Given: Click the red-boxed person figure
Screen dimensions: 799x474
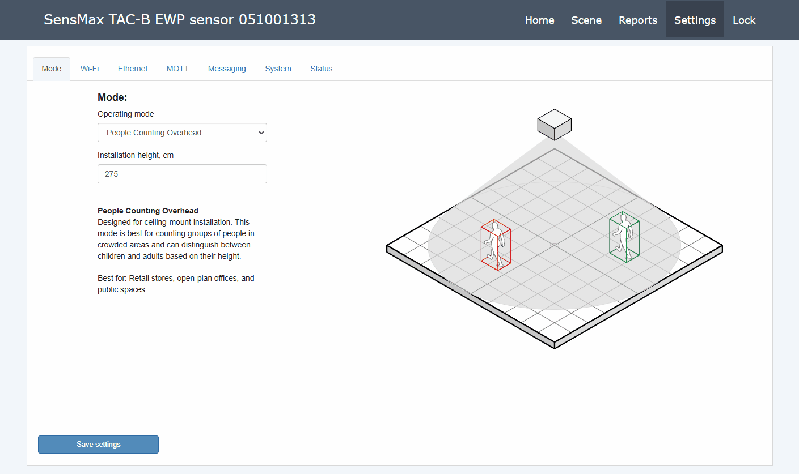Looking at the screenshot, I should click(496, 245).
